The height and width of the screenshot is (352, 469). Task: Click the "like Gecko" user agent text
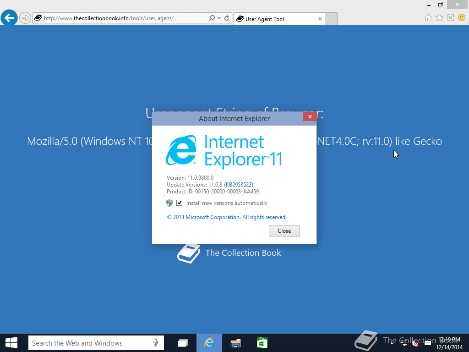419,141
